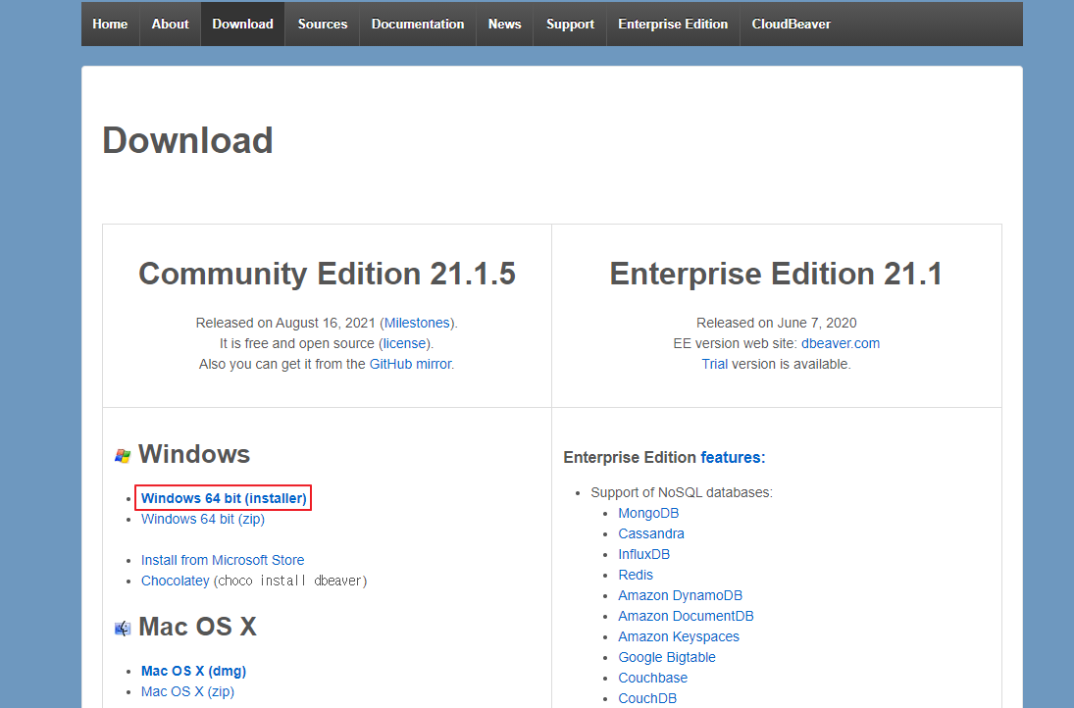Click the Windows logo icon beside Windows heading
The height and width of the screenshot is (708, 1074).
pos(123,456)
